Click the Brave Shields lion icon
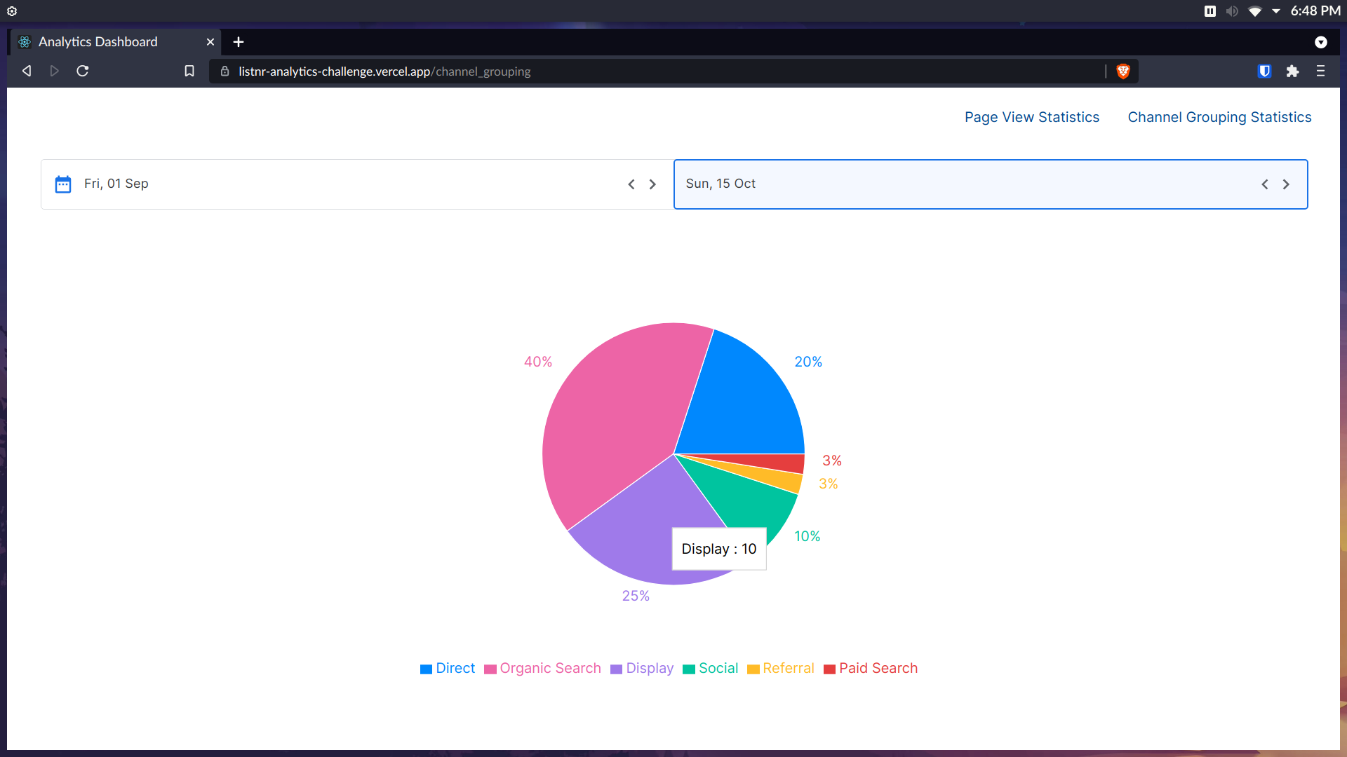The height and width of the screenshot is (757, 1347). coord(1123,71)
